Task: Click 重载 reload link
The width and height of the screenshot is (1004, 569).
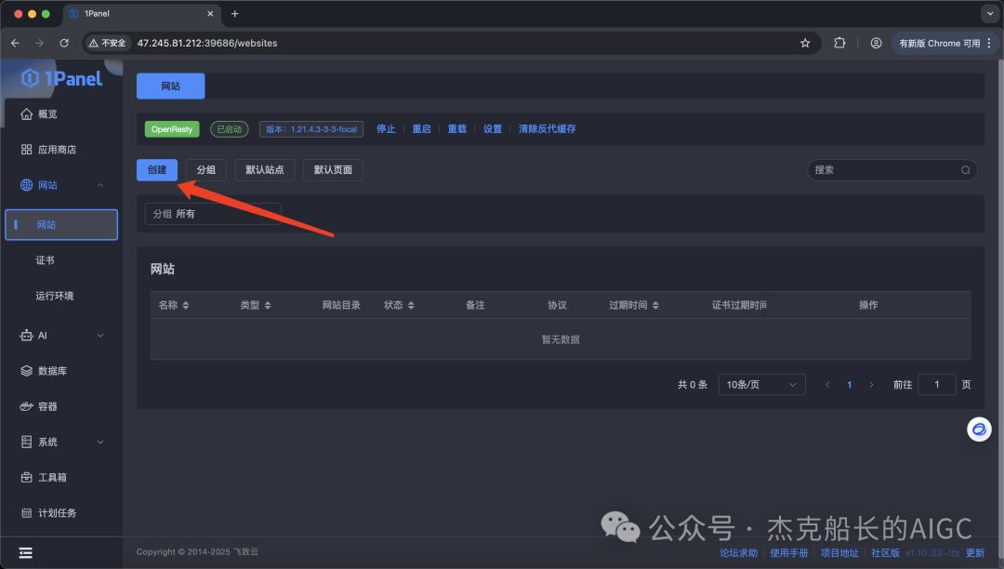Action: pyautogui.click(x=457, y=128)
